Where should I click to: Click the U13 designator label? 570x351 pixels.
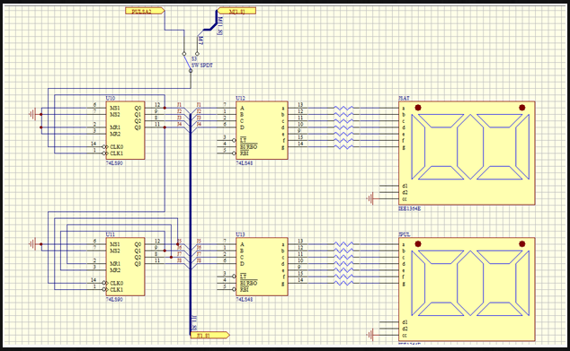(x=240, y=234)
